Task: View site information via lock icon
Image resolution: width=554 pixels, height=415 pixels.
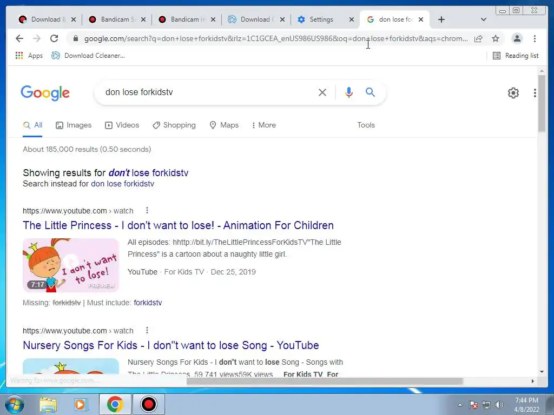Action: (x=76, y=38)
